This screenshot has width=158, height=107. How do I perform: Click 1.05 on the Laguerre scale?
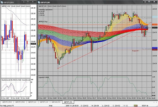pos(153,77)
